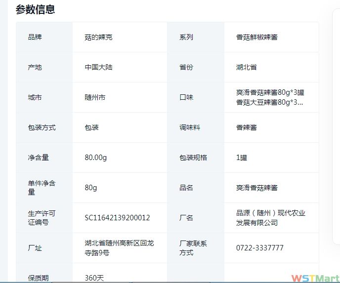Viewport: 340px width, 283px height.
Task: Select the shelf life value 360天
Action: (94, 278)
